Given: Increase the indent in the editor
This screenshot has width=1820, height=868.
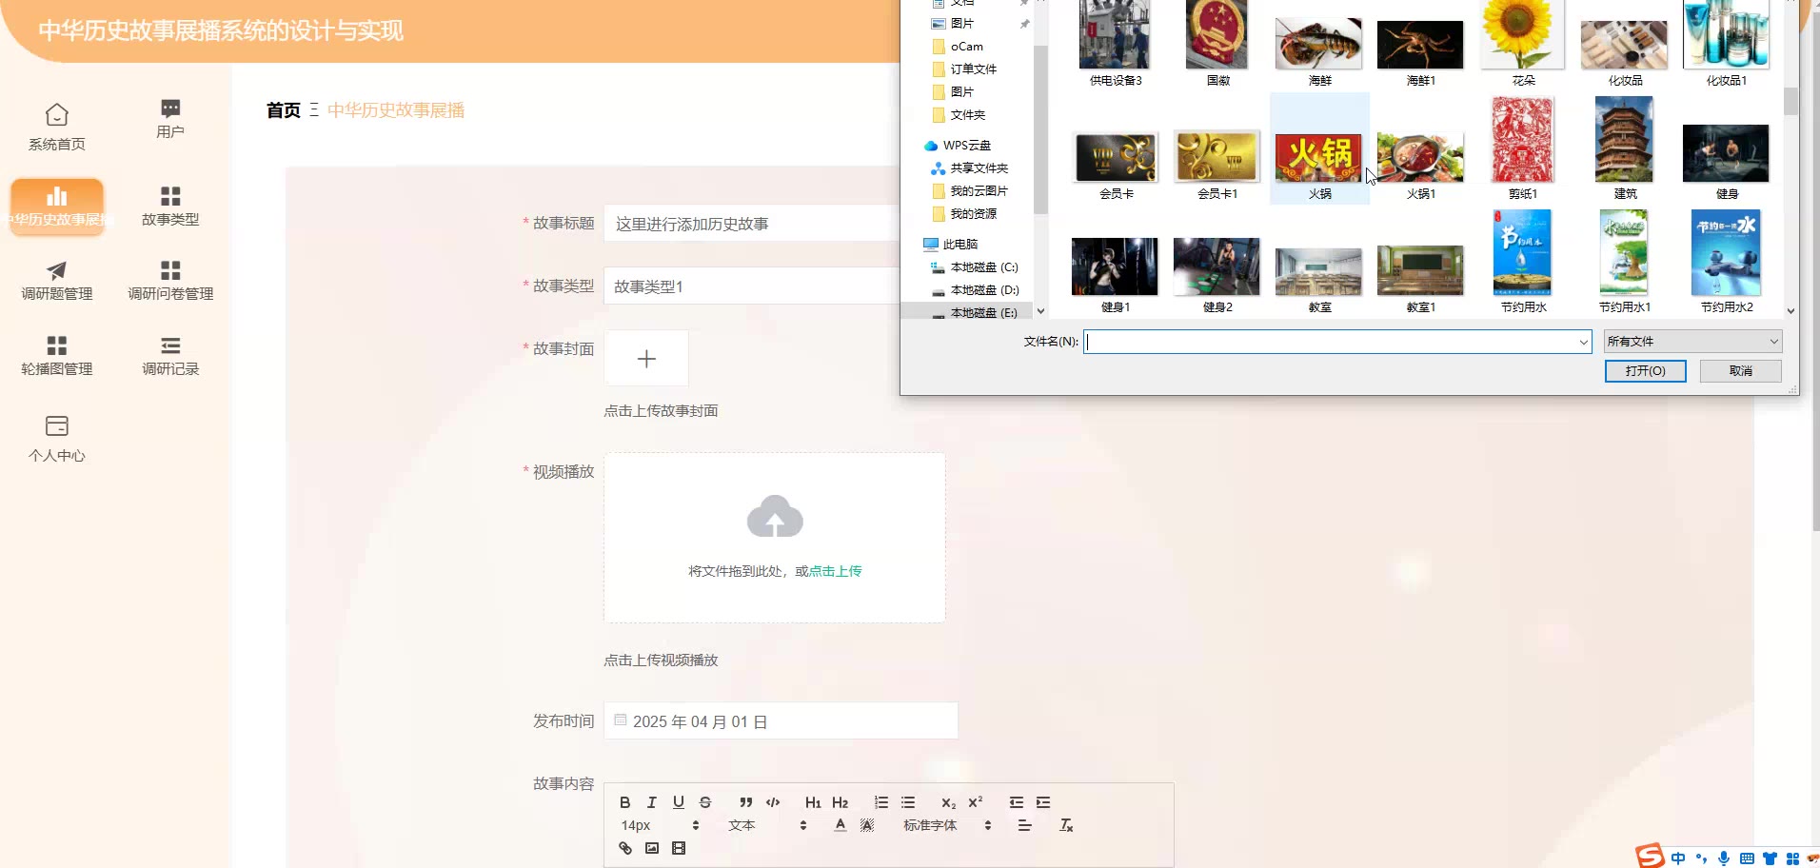Looking at the screenshot, I should (1043, 802).
